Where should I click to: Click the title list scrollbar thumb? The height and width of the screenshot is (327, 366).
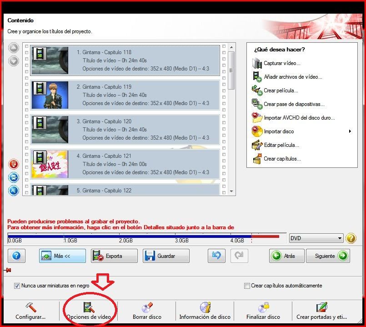(231, 70)
